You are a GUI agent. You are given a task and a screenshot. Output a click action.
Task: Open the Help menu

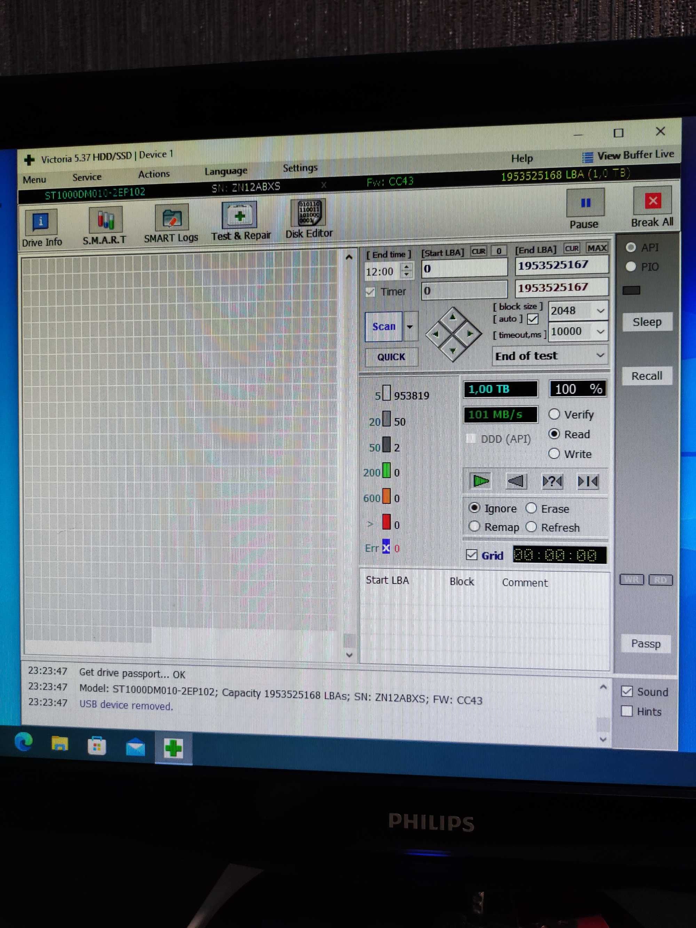(x=522, y=158)
